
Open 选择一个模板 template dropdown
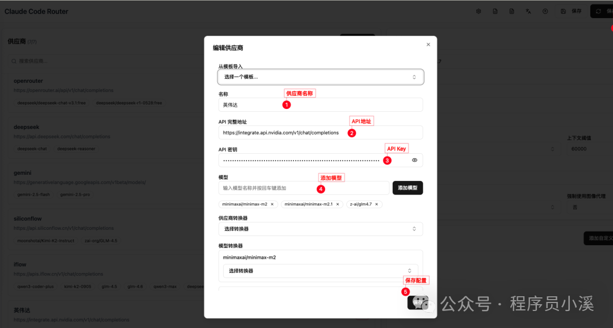(x=321, y=77)
